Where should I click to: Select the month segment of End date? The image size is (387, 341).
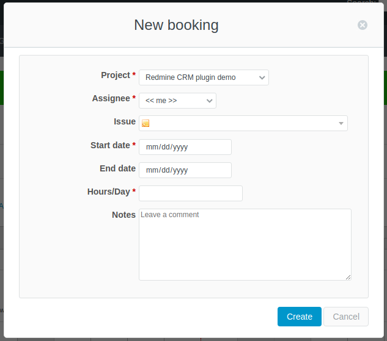click(x=151, y=170)
